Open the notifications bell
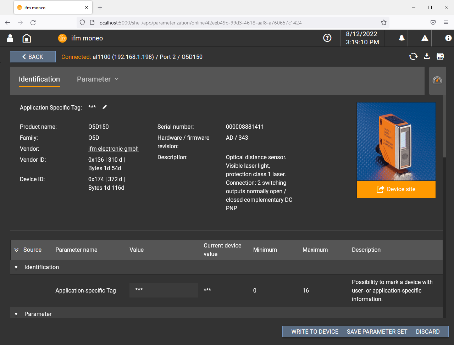The width and height of the screenshot is (454, 345). point(402,38)
